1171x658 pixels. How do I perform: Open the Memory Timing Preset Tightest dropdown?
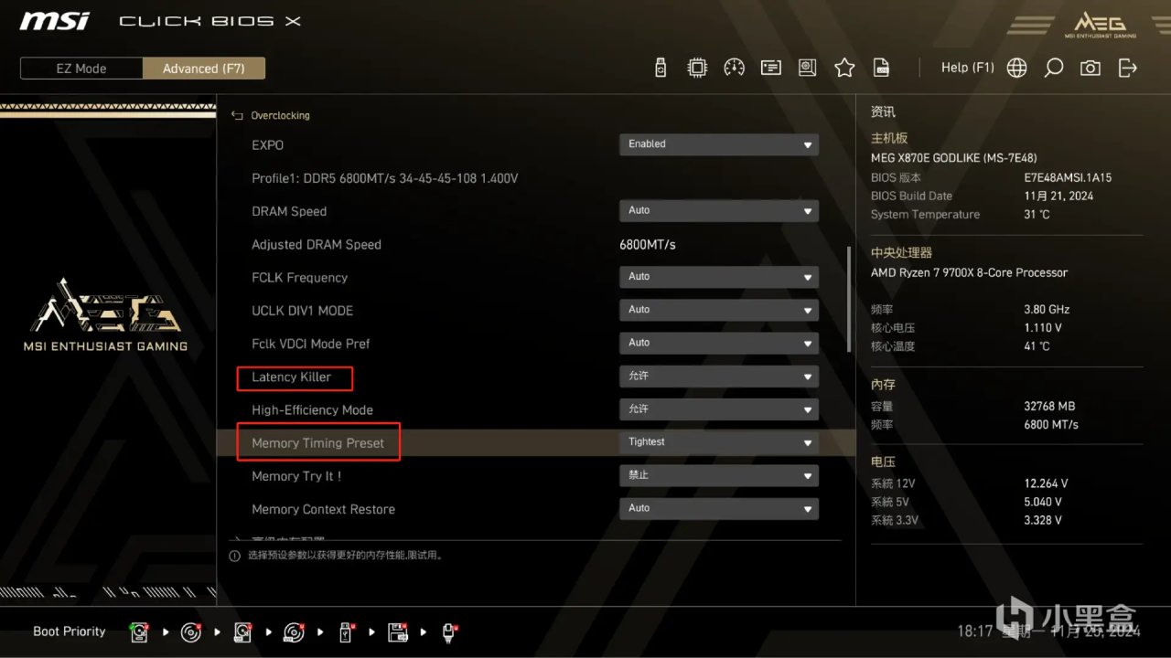coord(718,442)
